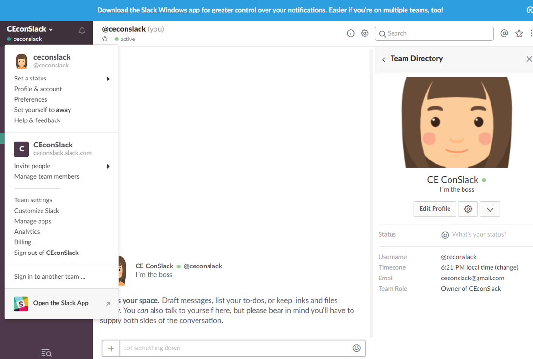Open Profile & account
Screen dimensions: 533x359
pyautogui.click(x=38, y=89)
